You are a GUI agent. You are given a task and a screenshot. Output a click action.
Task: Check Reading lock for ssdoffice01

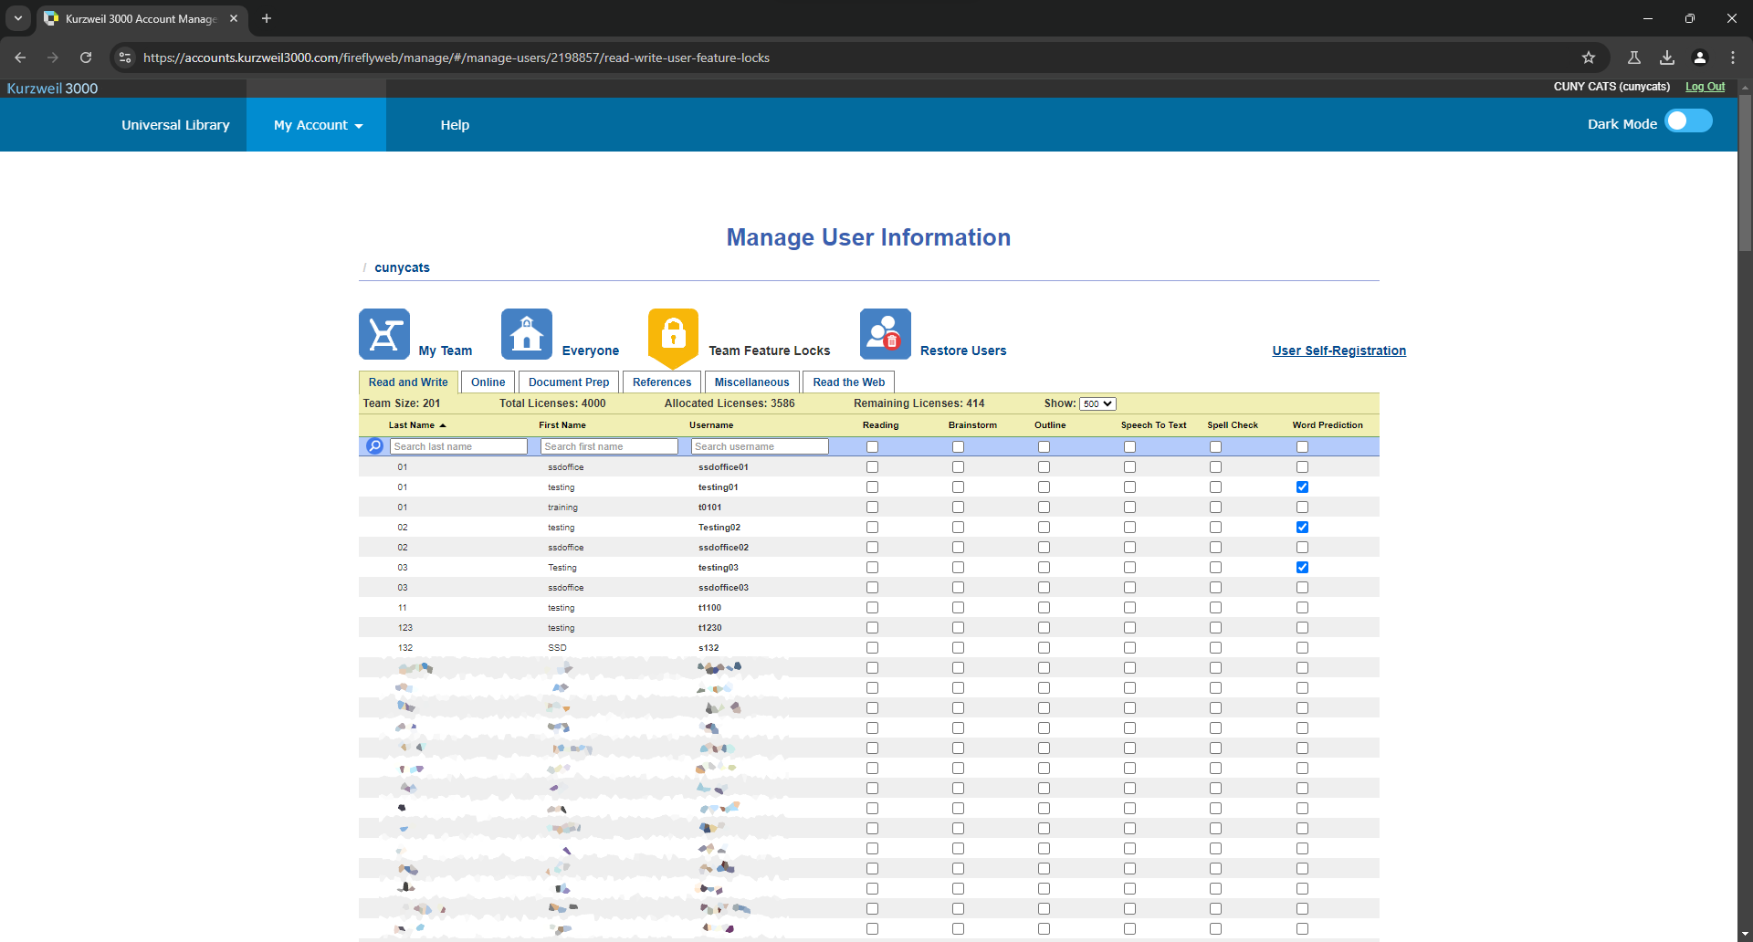(872, 467)
